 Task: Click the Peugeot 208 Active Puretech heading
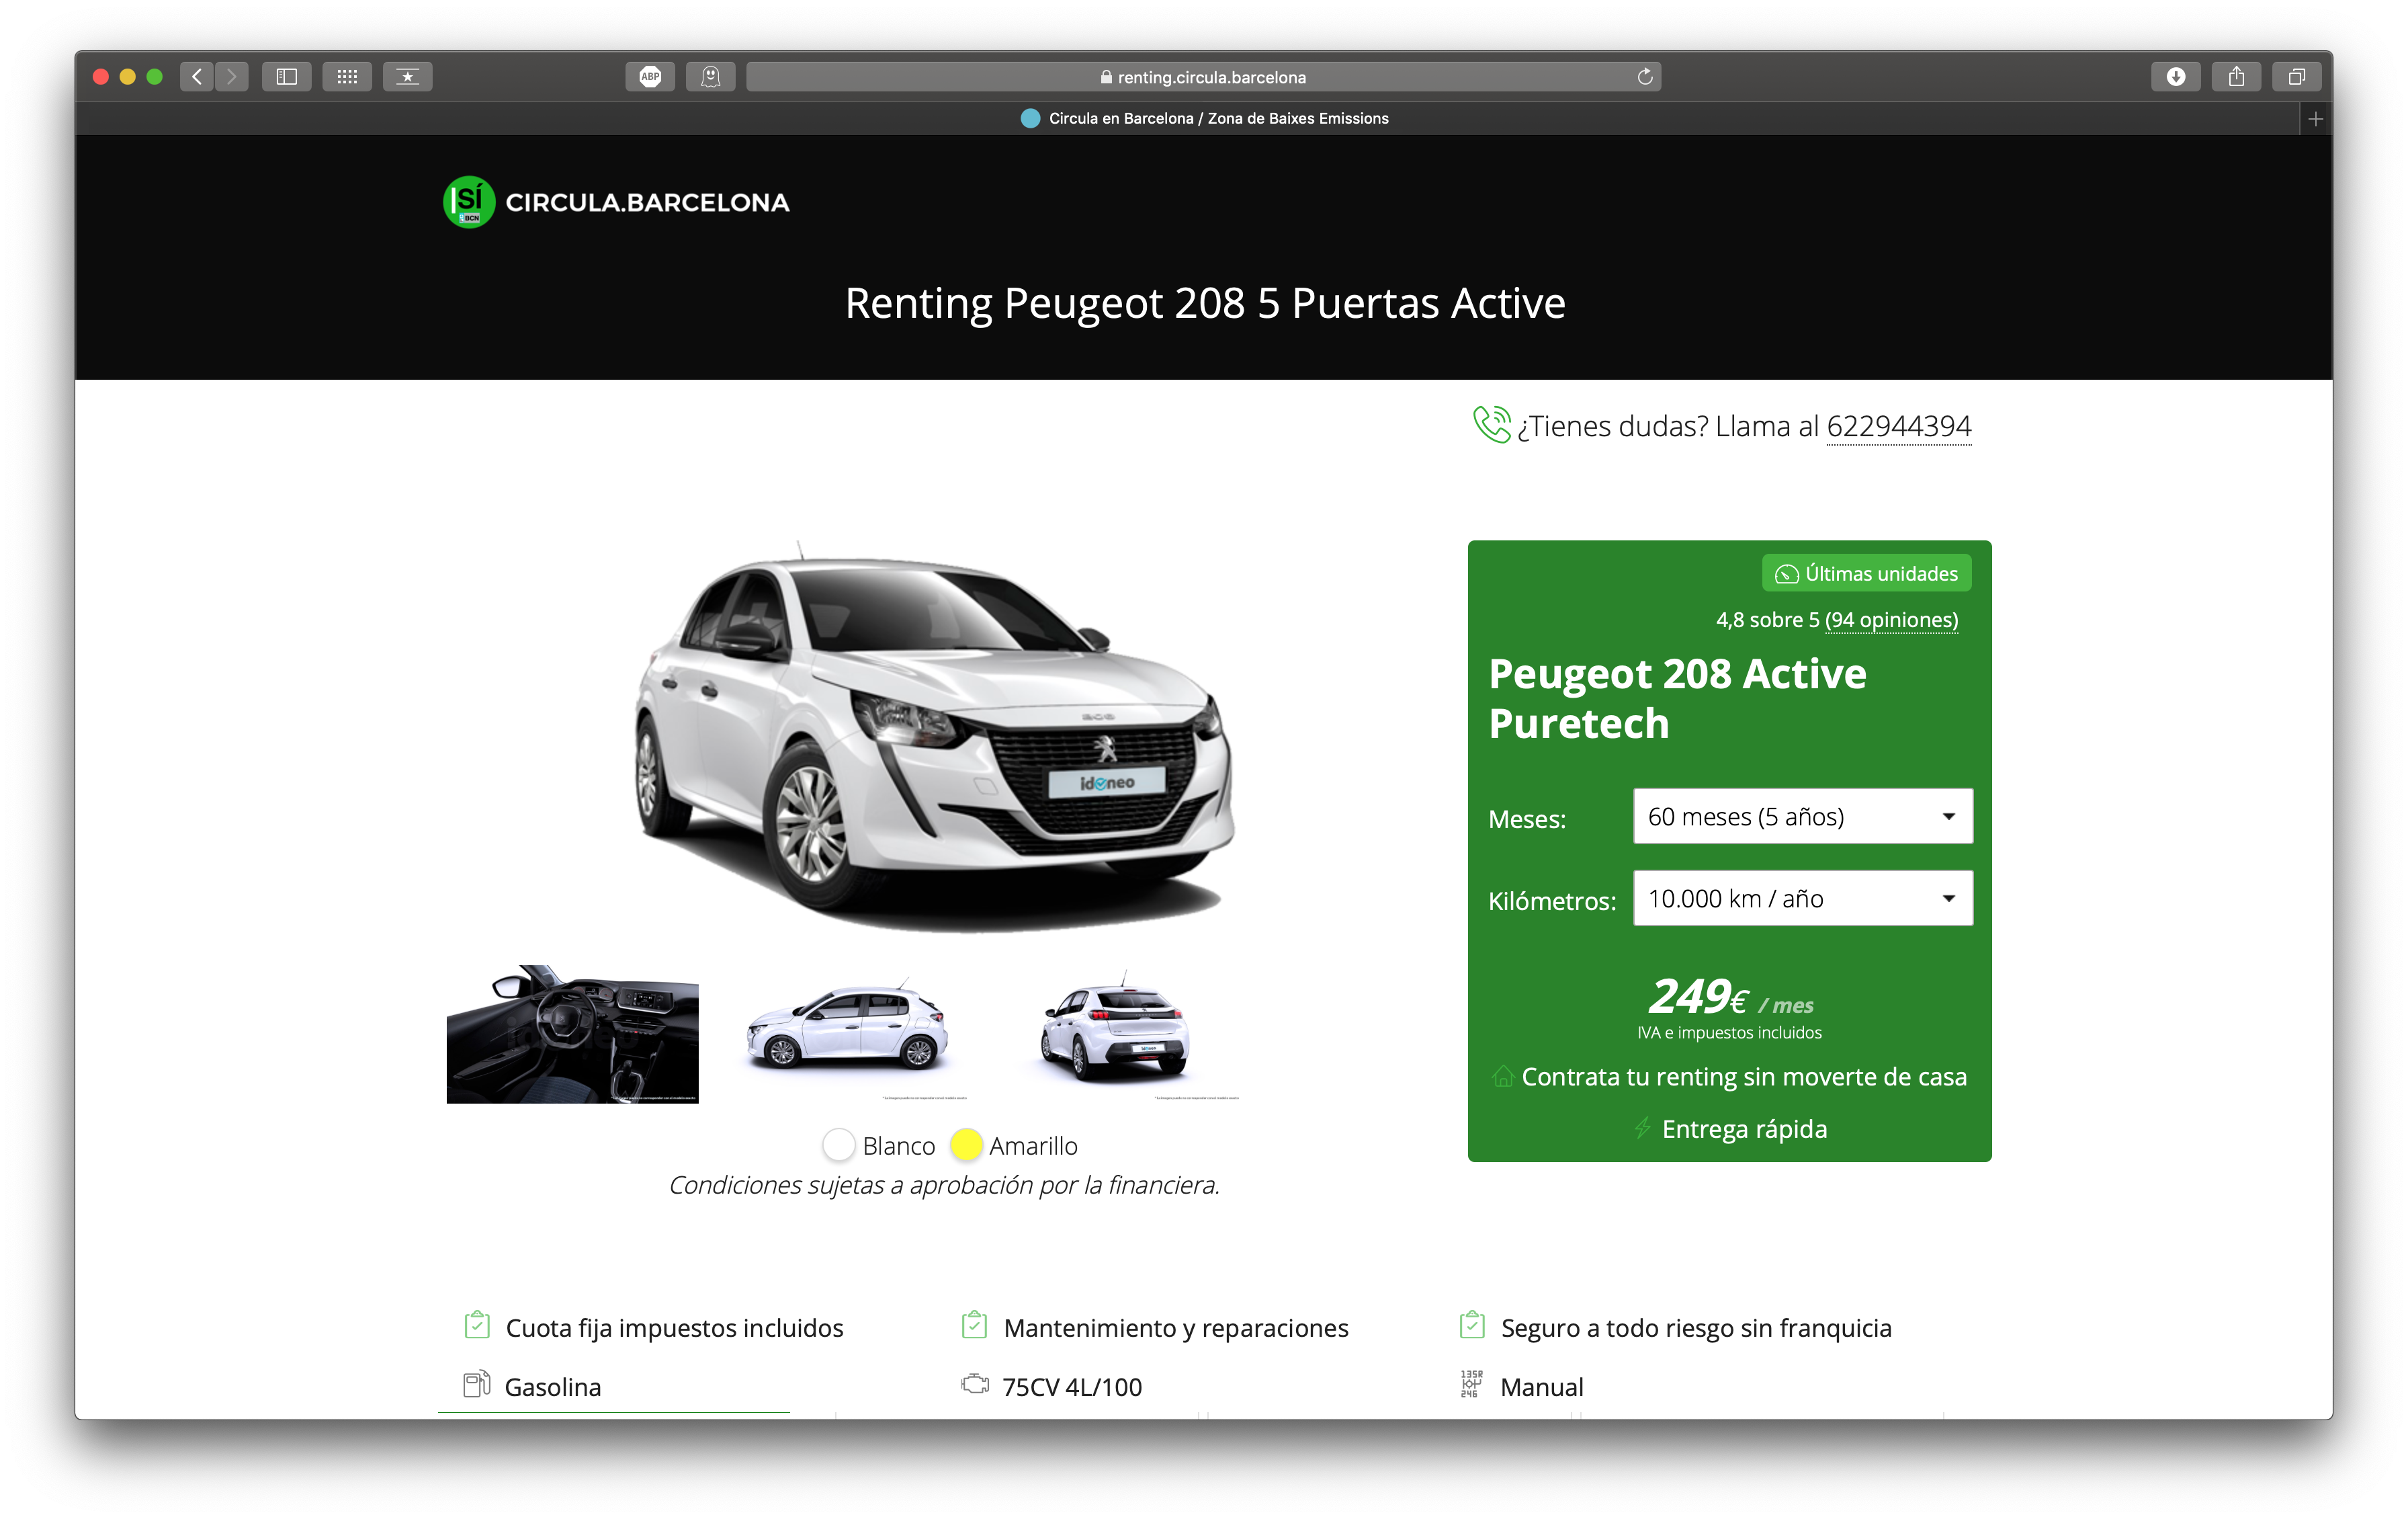[1677, 698]
